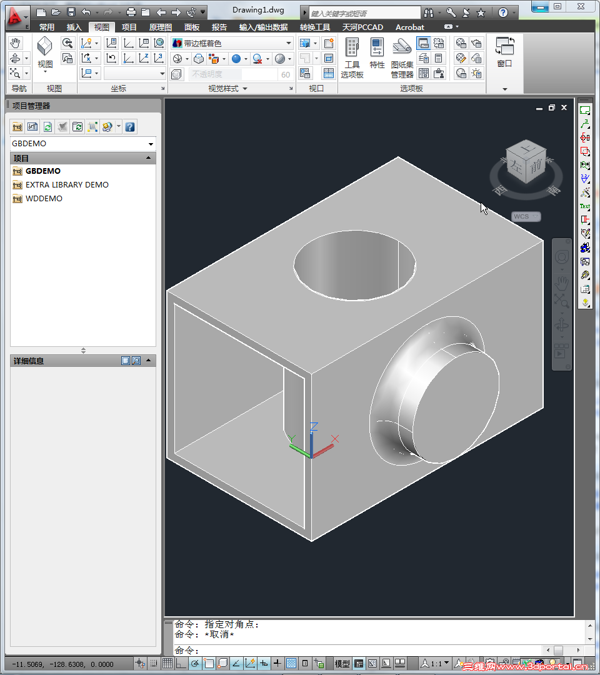Select the GBDEMO project in the list
This screenshot has width=600, height=675.
(42, 171)
